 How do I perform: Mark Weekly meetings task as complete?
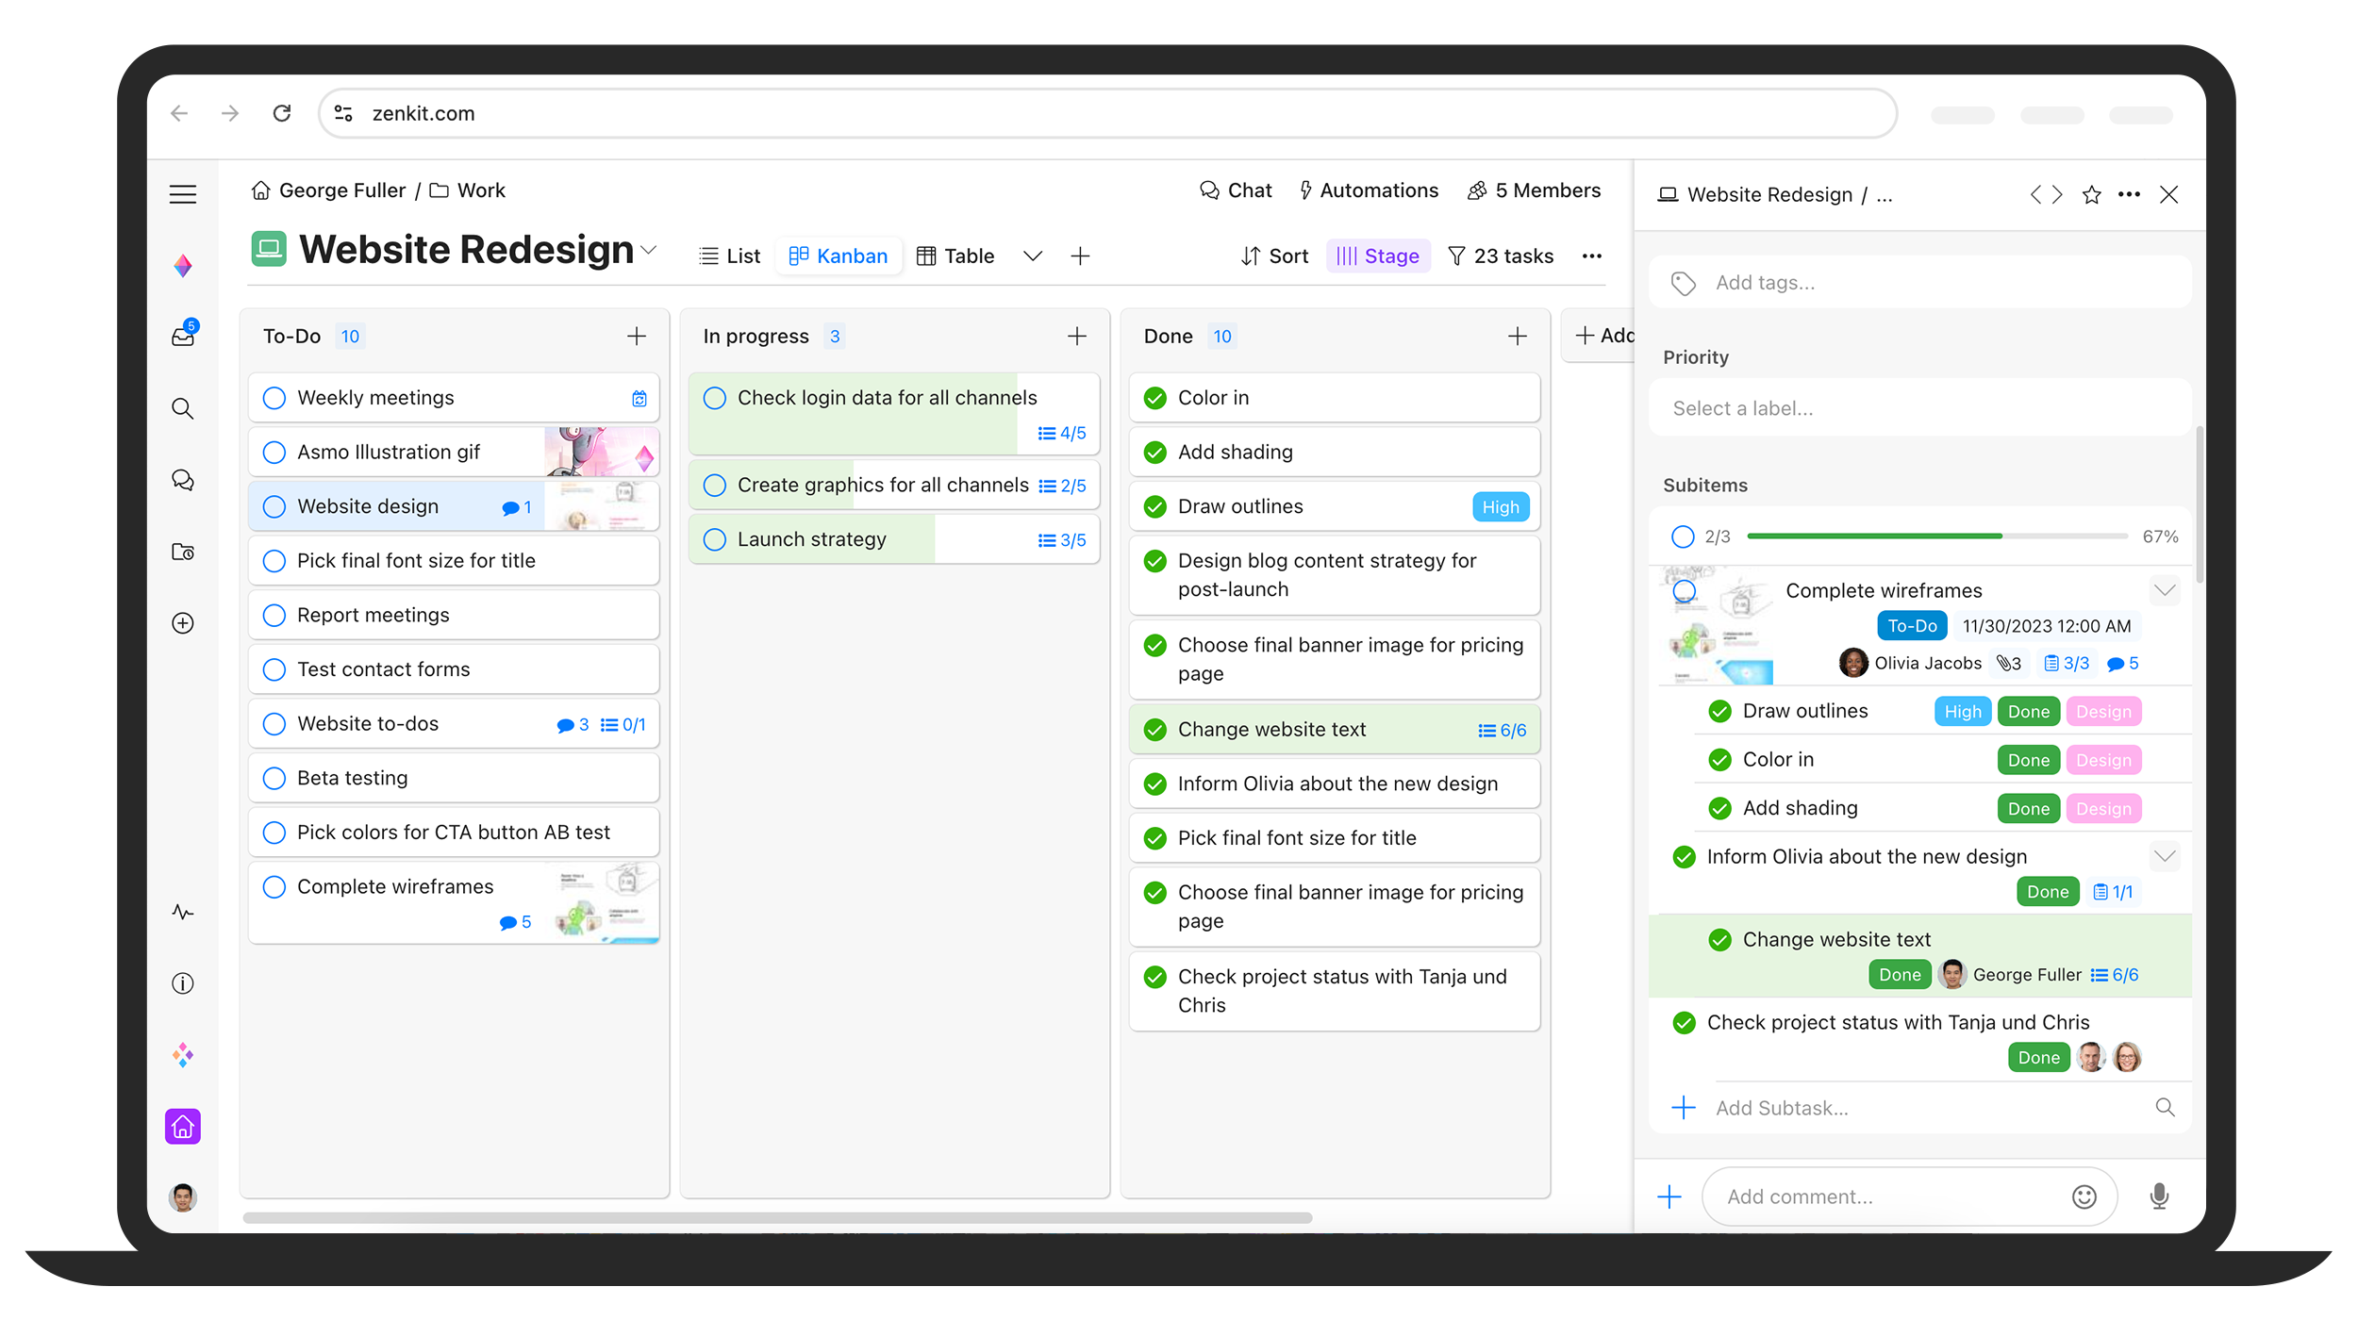274,398
